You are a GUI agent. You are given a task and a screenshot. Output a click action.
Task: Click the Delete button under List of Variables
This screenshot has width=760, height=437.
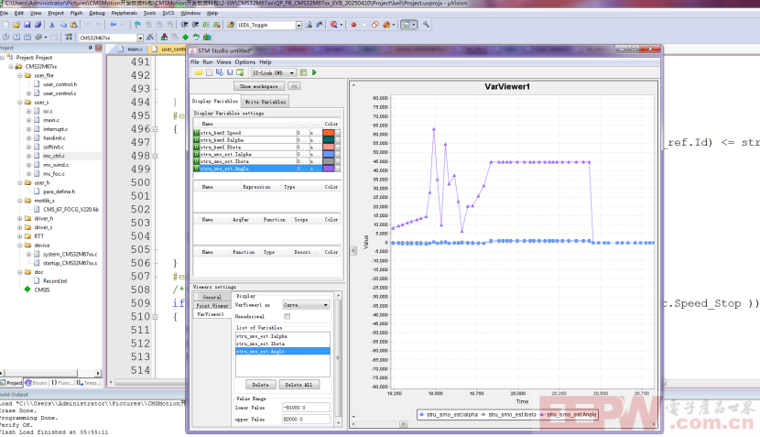tap(260, 385)
